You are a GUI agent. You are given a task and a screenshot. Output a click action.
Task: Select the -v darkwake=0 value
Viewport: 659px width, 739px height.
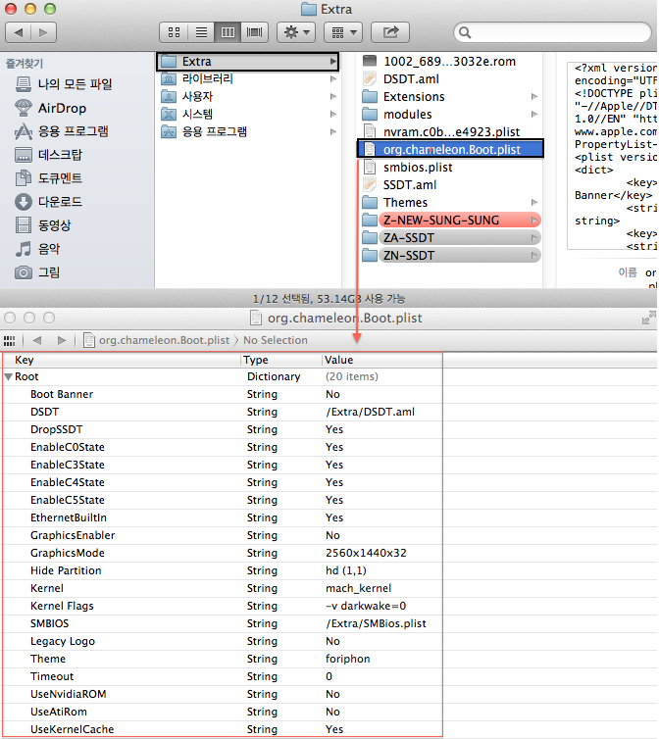(366, 606)
